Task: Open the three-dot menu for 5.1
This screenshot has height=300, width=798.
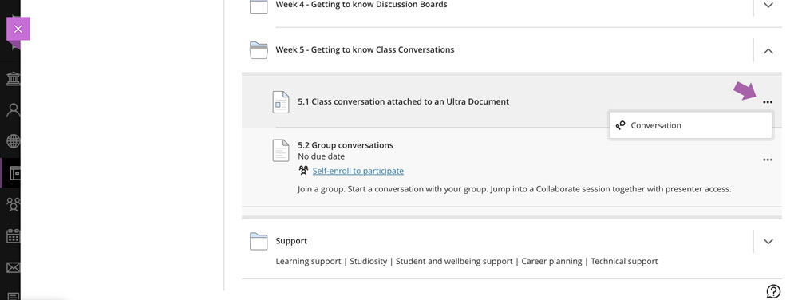Action: click(x=768, y=102)
